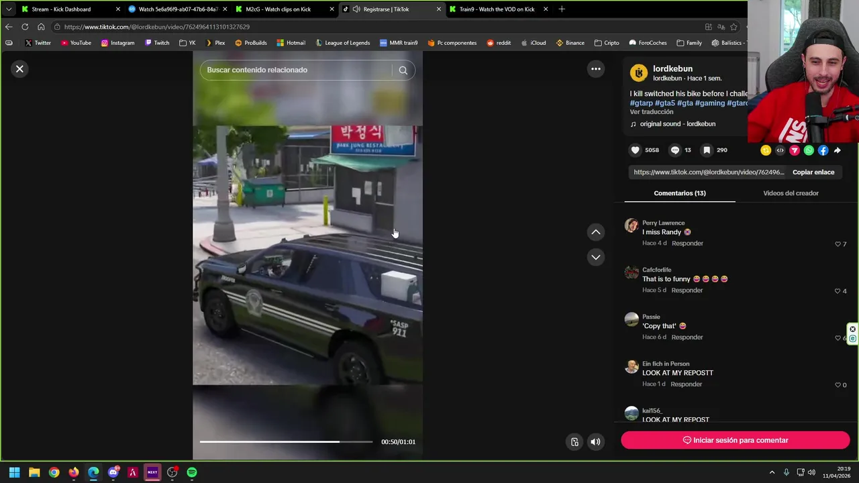This screenshot has width=859, height=483.
Task: Open the lordkebun username link
Action: (672, 68)
